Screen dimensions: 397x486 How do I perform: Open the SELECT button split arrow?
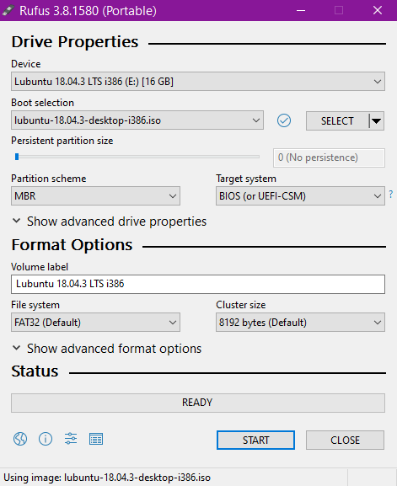pyautogui.click(x=377, y=121)
